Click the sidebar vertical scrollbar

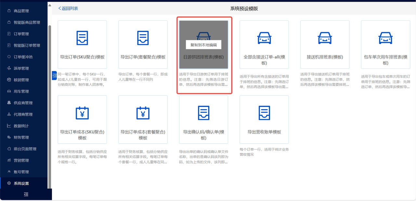pyautogui.click(x=50, y=97)
